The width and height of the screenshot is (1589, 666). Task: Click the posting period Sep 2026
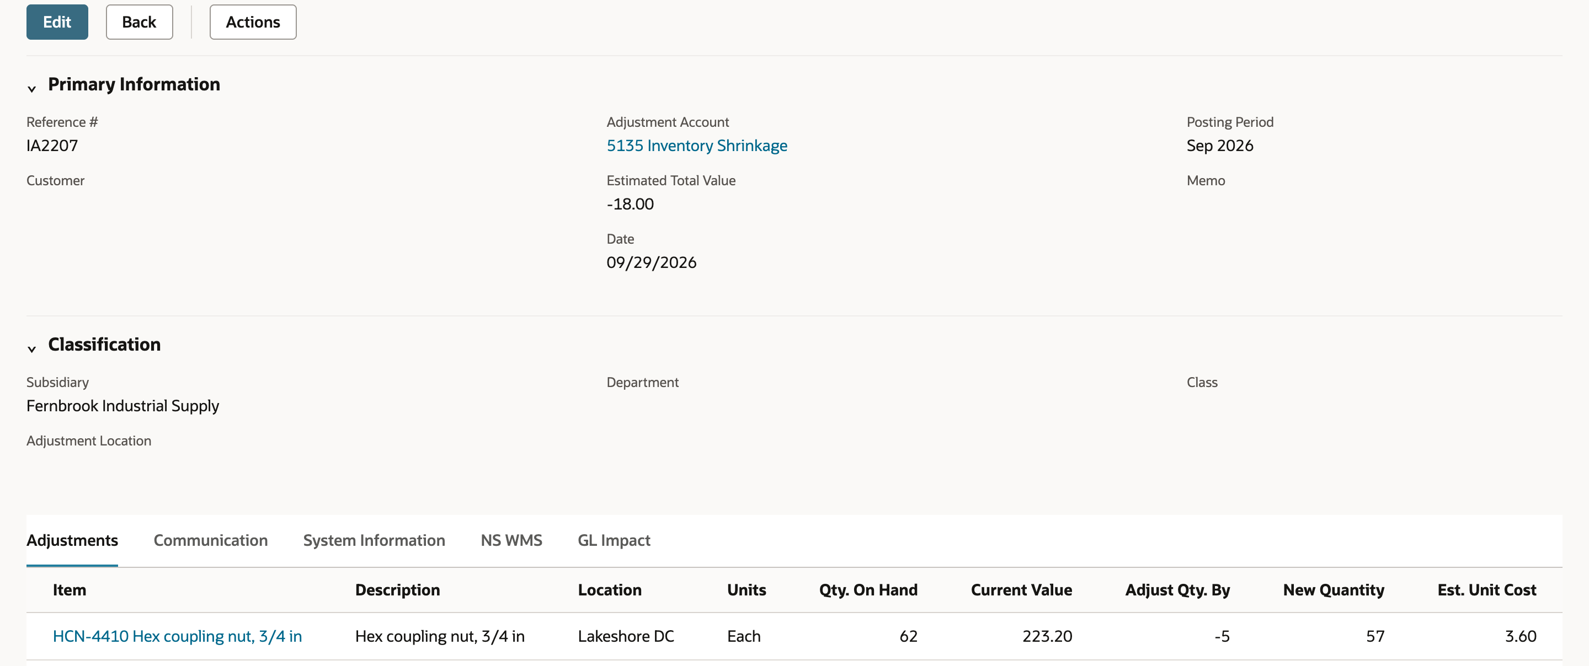[x=1219, y=146]
